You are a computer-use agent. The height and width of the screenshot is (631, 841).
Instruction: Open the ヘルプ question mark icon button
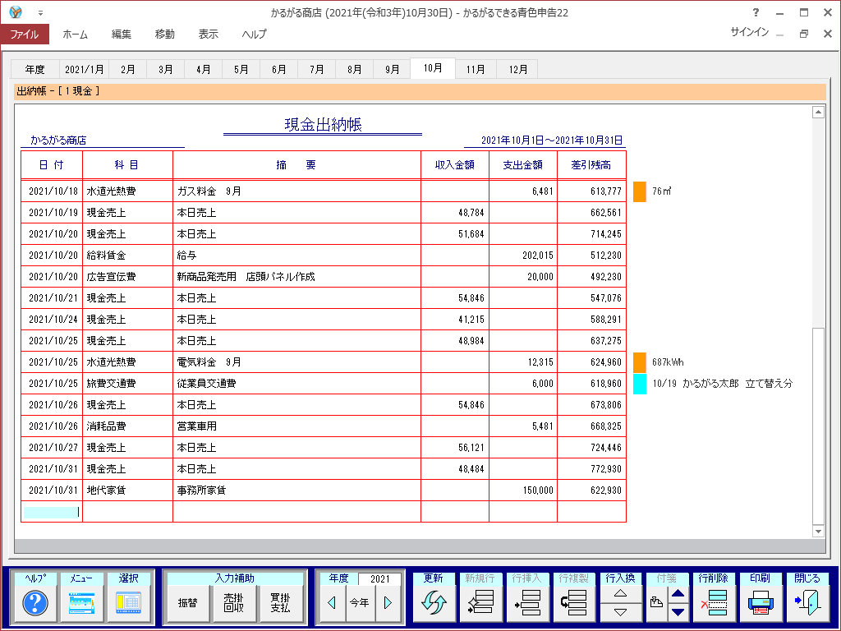point(35,603)
